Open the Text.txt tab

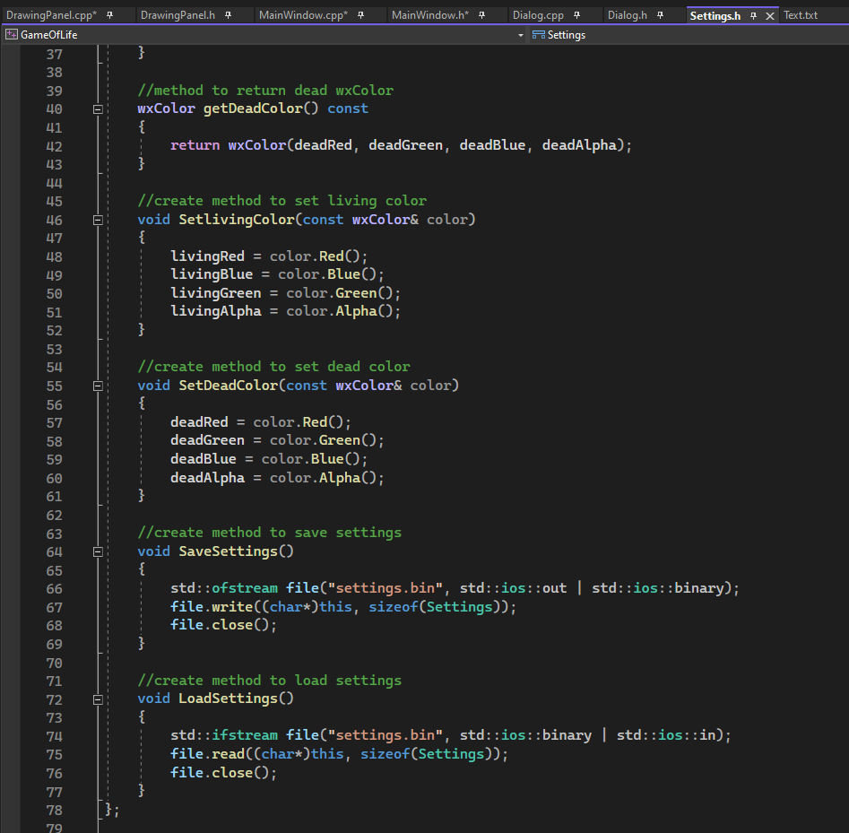801,16
